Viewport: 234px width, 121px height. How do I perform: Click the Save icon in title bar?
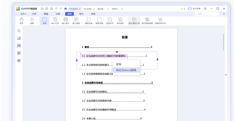click(47, 9)
